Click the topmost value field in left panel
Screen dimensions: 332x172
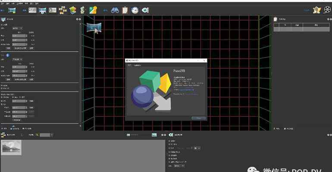click(x=20, y=36)
